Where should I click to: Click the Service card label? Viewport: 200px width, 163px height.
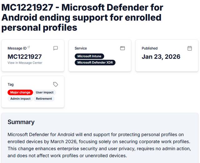[x=81, y=48]
